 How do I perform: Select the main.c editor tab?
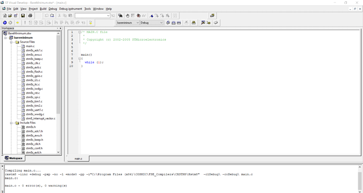78,159
